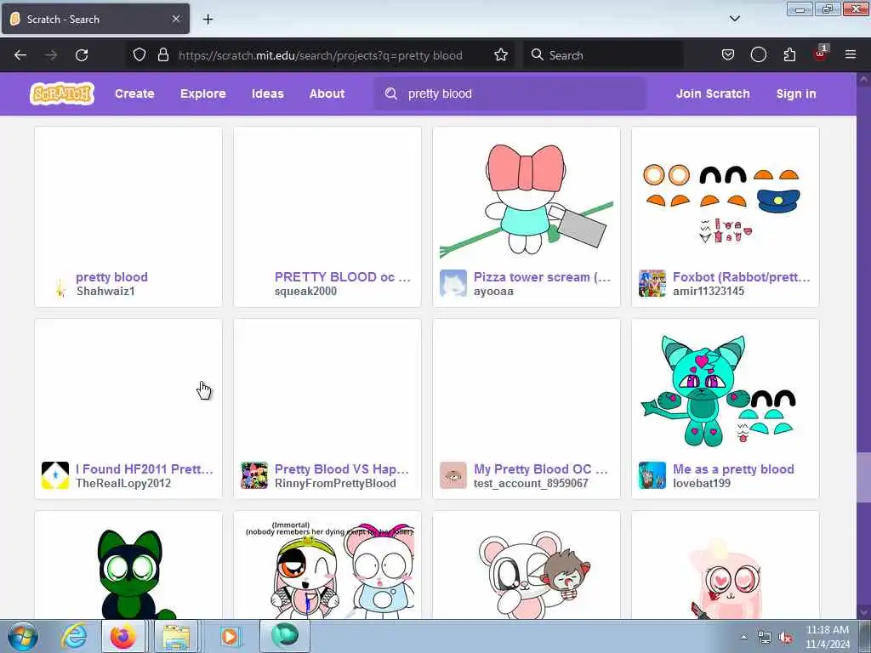The height and width of the screenshot is (653, 871).
Task: Click the pink heart-eyed character thumbnail
Action: 726,568
